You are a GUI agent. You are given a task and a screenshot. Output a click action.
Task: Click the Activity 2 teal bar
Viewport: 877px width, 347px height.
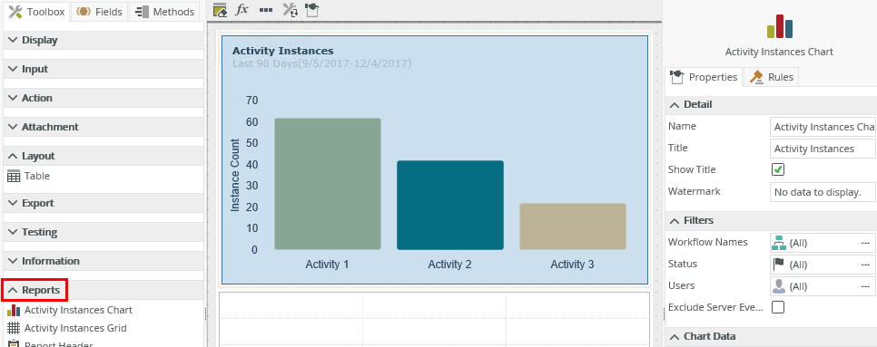(x=450, y=206)
